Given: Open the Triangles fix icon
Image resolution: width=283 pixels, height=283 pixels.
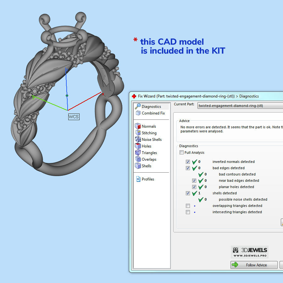Looking at the screenshot, I should [138, 153].
